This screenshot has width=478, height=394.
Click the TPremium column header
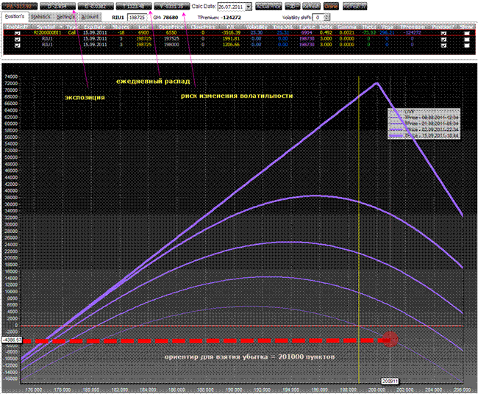pyautogui.click(x=412, y=26)
